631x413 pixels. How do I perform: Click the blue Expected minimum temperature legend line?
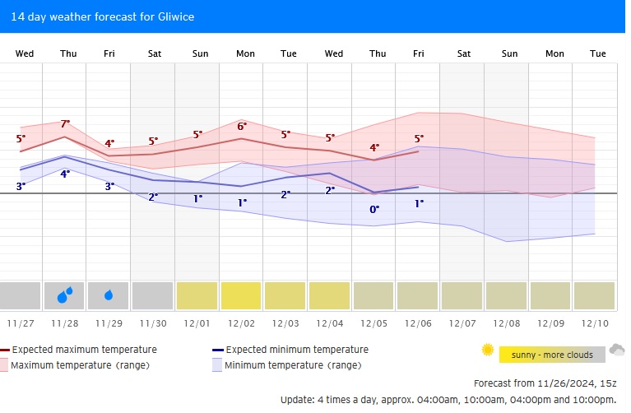pos(218,350)
